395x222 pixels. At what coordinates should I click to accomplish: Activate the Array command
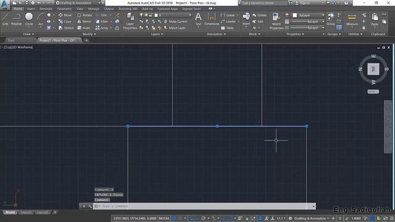pyautogui.click(x=102, y=28)
